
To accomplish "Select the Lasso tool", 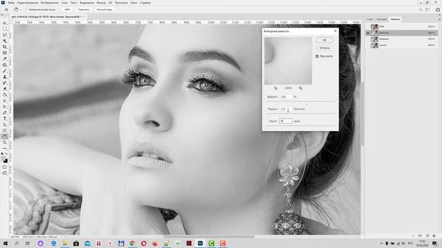I will [x=5, y=35].
